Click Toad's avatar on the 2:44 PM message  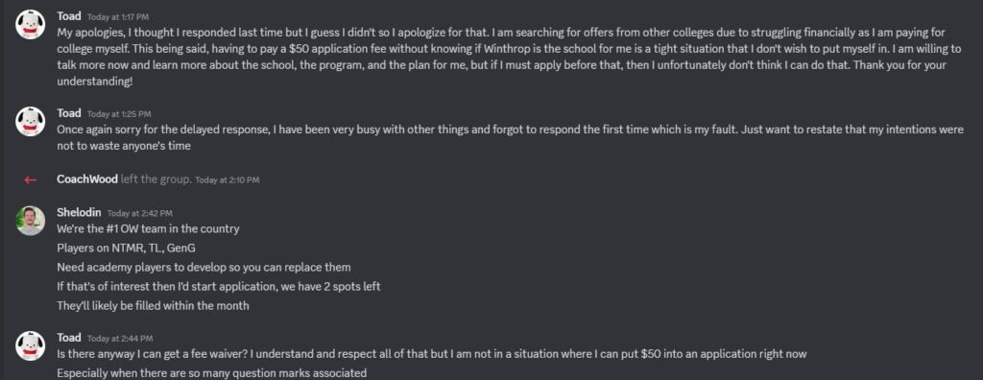[x=30, y=346]
